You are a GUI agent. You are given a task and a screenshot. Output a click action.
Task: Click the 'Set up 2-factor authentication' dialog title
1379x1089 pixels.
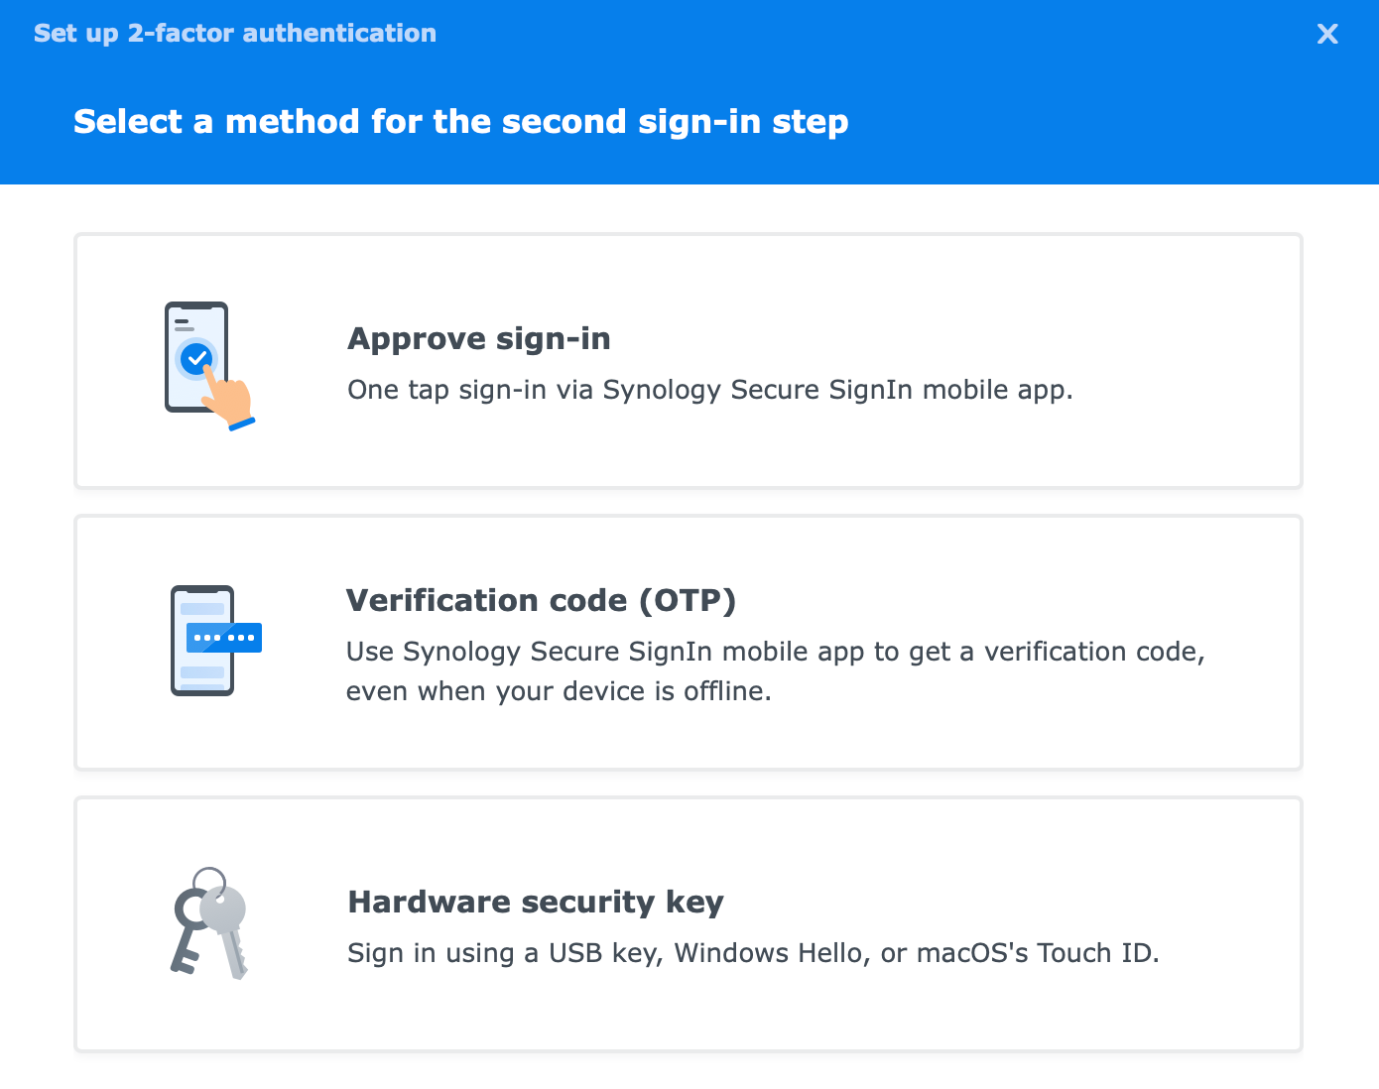(235, 34)
